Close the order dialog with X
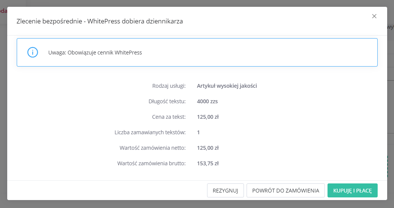The image size is (394, 208). 374,16
